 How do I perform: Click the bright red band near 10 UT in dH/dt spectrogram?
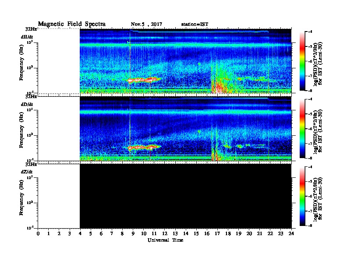[x=144, y=80]
